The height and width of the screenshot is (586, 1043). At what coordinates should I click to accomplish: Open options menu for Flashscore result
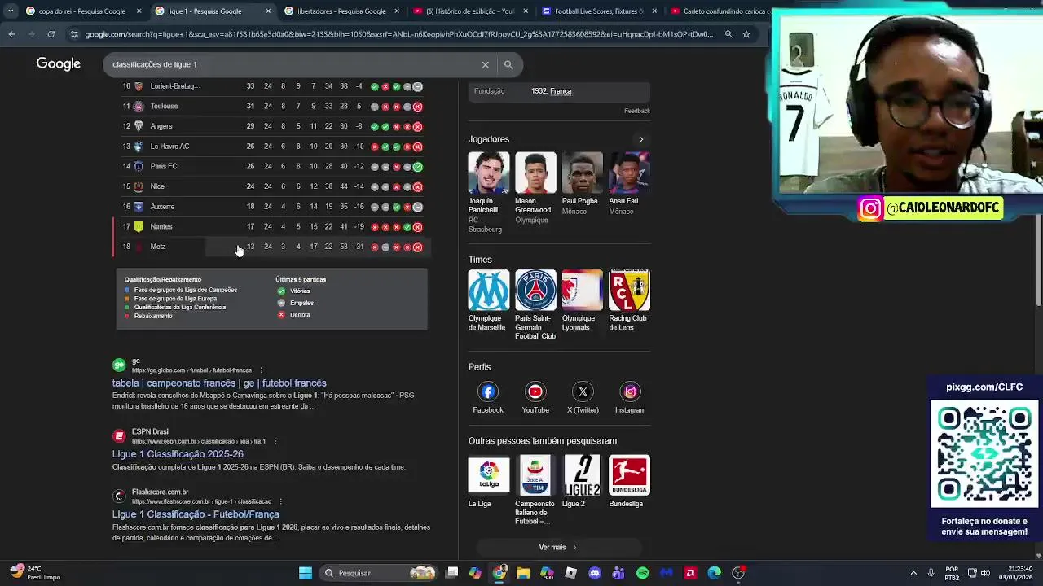[x=280, y=501]
